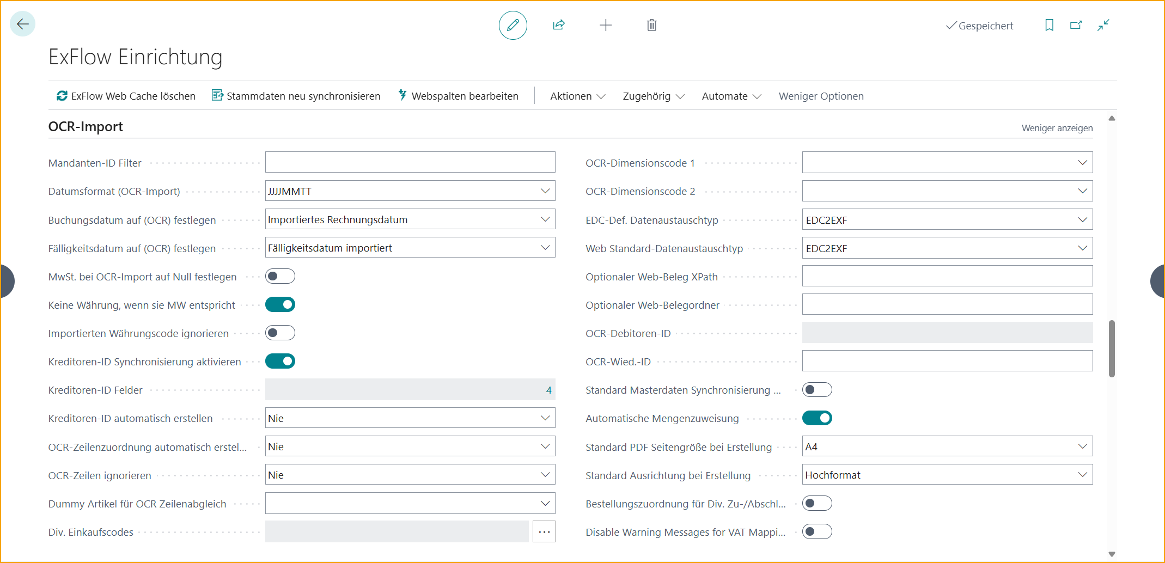Image resolution: width=1165 pixels, height=563 pixels.
Task: Open OCR-Zeilen ignorieren dropdown
Action: click(x=545, y=475)
